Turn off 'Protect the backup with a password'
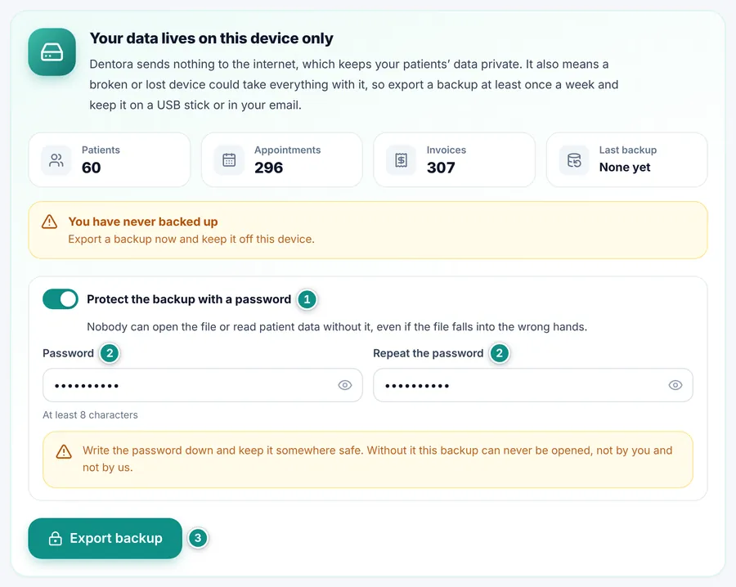 pyautogui.click(x=60, y=299)
